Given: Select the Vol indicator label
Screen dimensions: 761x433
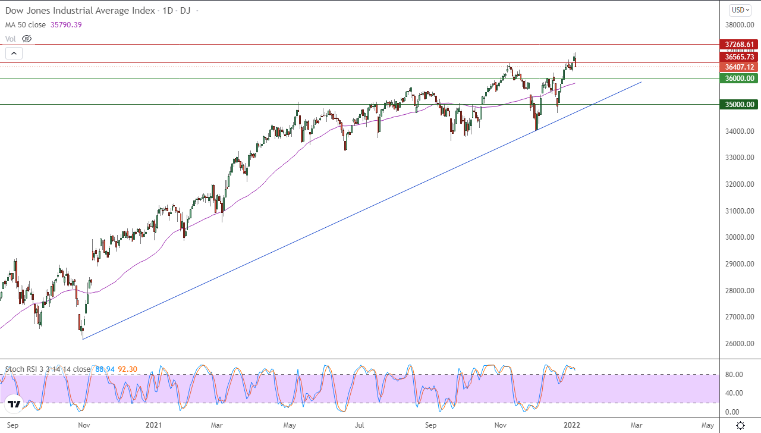Looking at the screenshot, I should click(11, 39).
